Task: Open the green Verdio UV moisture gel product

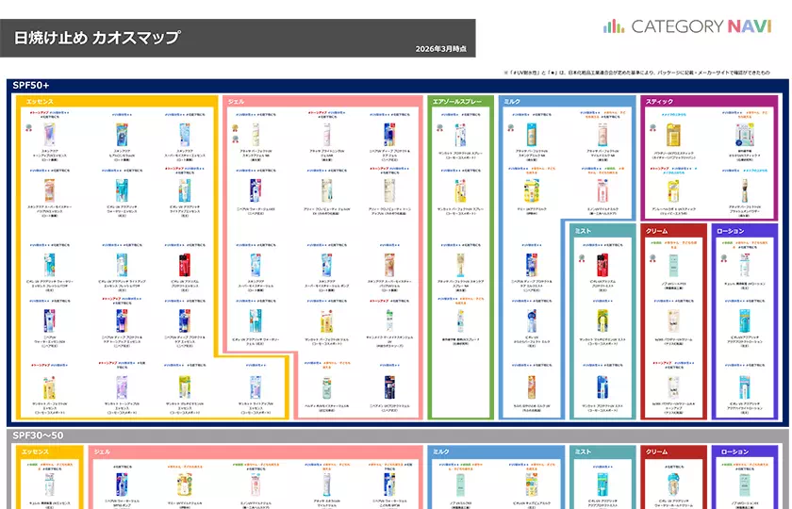Action: [x=327, y=387]
